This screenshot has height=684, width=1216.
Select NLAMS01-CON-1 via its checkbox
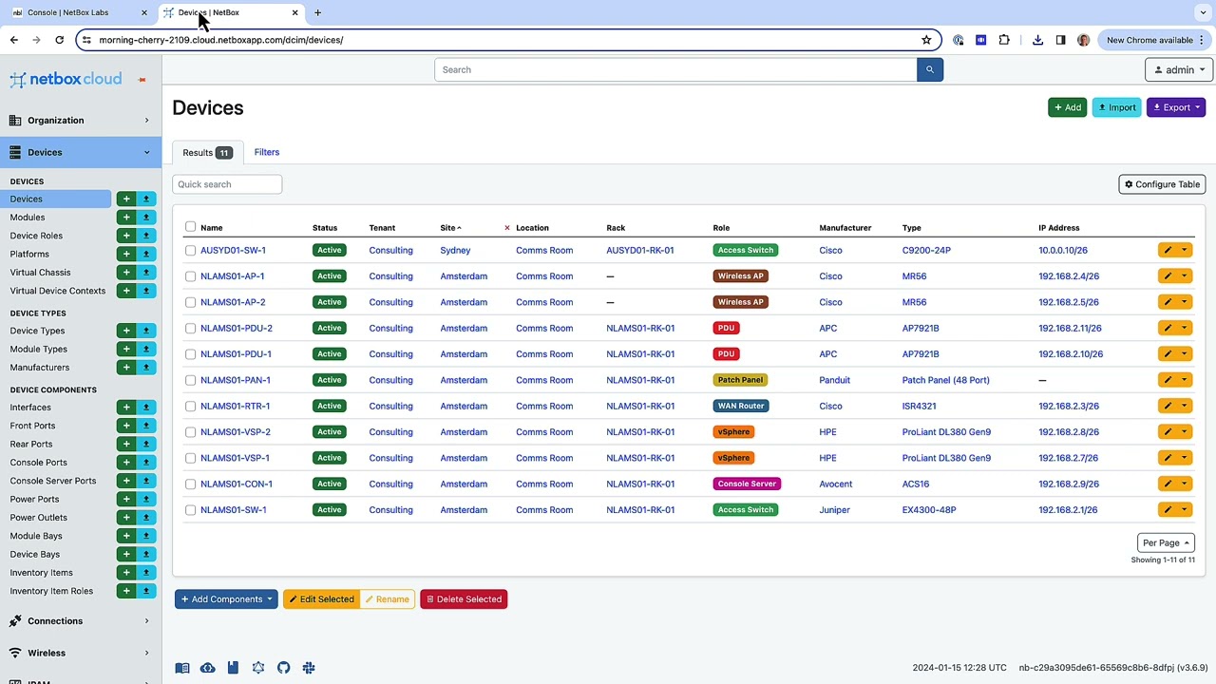pos(191,484)
